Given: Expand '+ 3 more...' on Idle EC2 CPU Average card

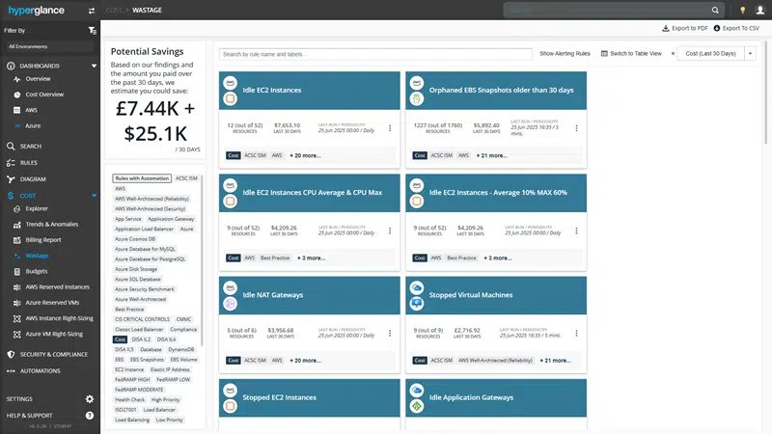Looking at the screenshot, I should point(311,258).
